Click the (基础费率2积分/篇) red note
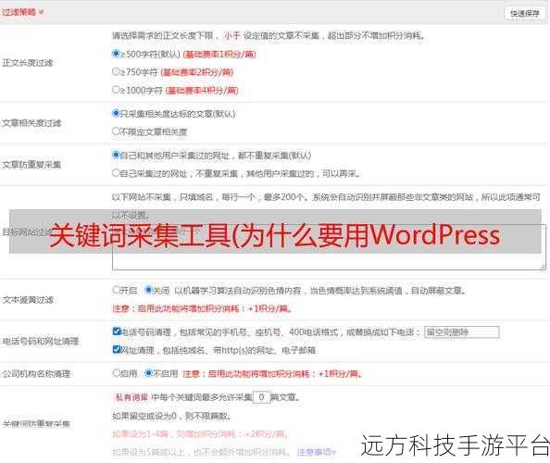 (197, 72)
